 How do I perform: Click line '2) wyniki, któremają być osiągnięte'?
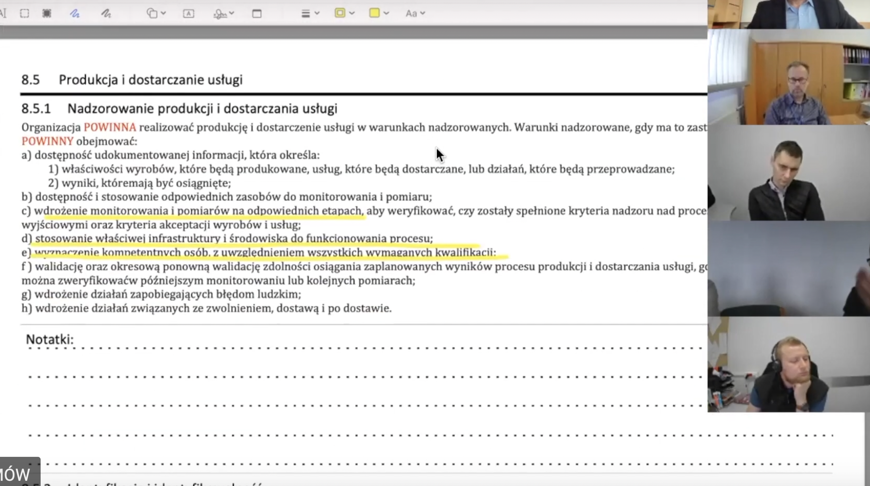[140, 183]
